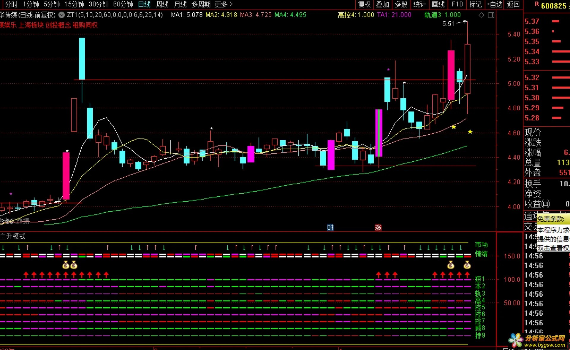
Task: Click the 换手 turnover label
Action: coord(533,184)
